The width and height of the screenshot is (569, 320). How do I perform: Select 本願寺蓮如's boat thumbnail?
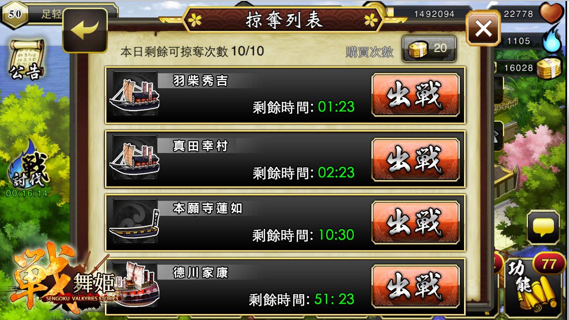point(134,221)
